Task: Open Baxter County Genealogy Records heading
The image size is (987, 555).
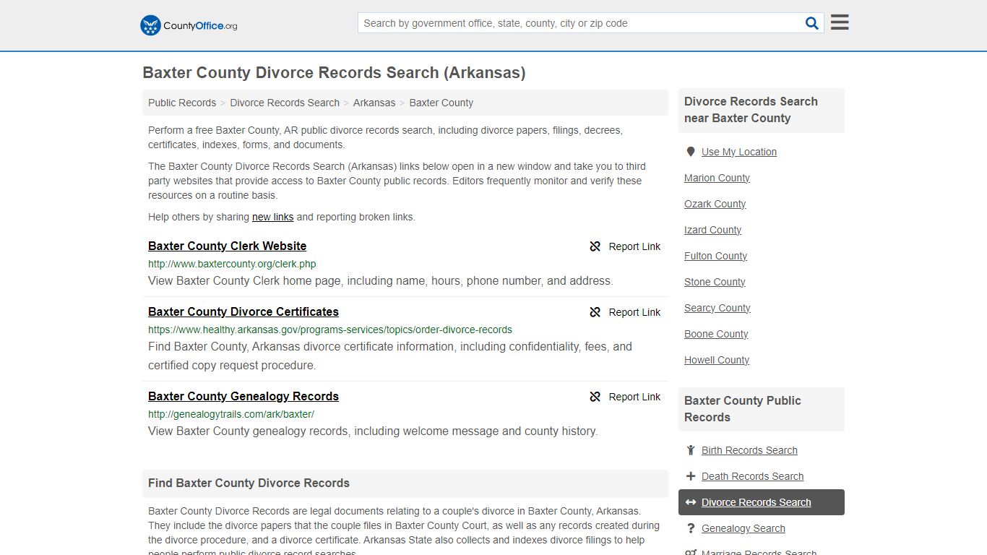Action: pyautogui.click(x=243, y=396)
